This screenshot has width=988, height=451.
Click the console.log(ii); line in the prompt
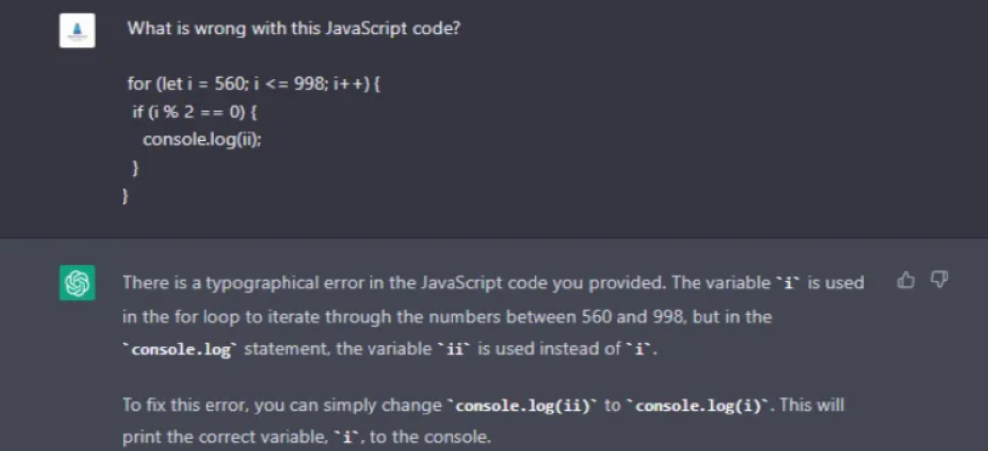pos(203,140)
